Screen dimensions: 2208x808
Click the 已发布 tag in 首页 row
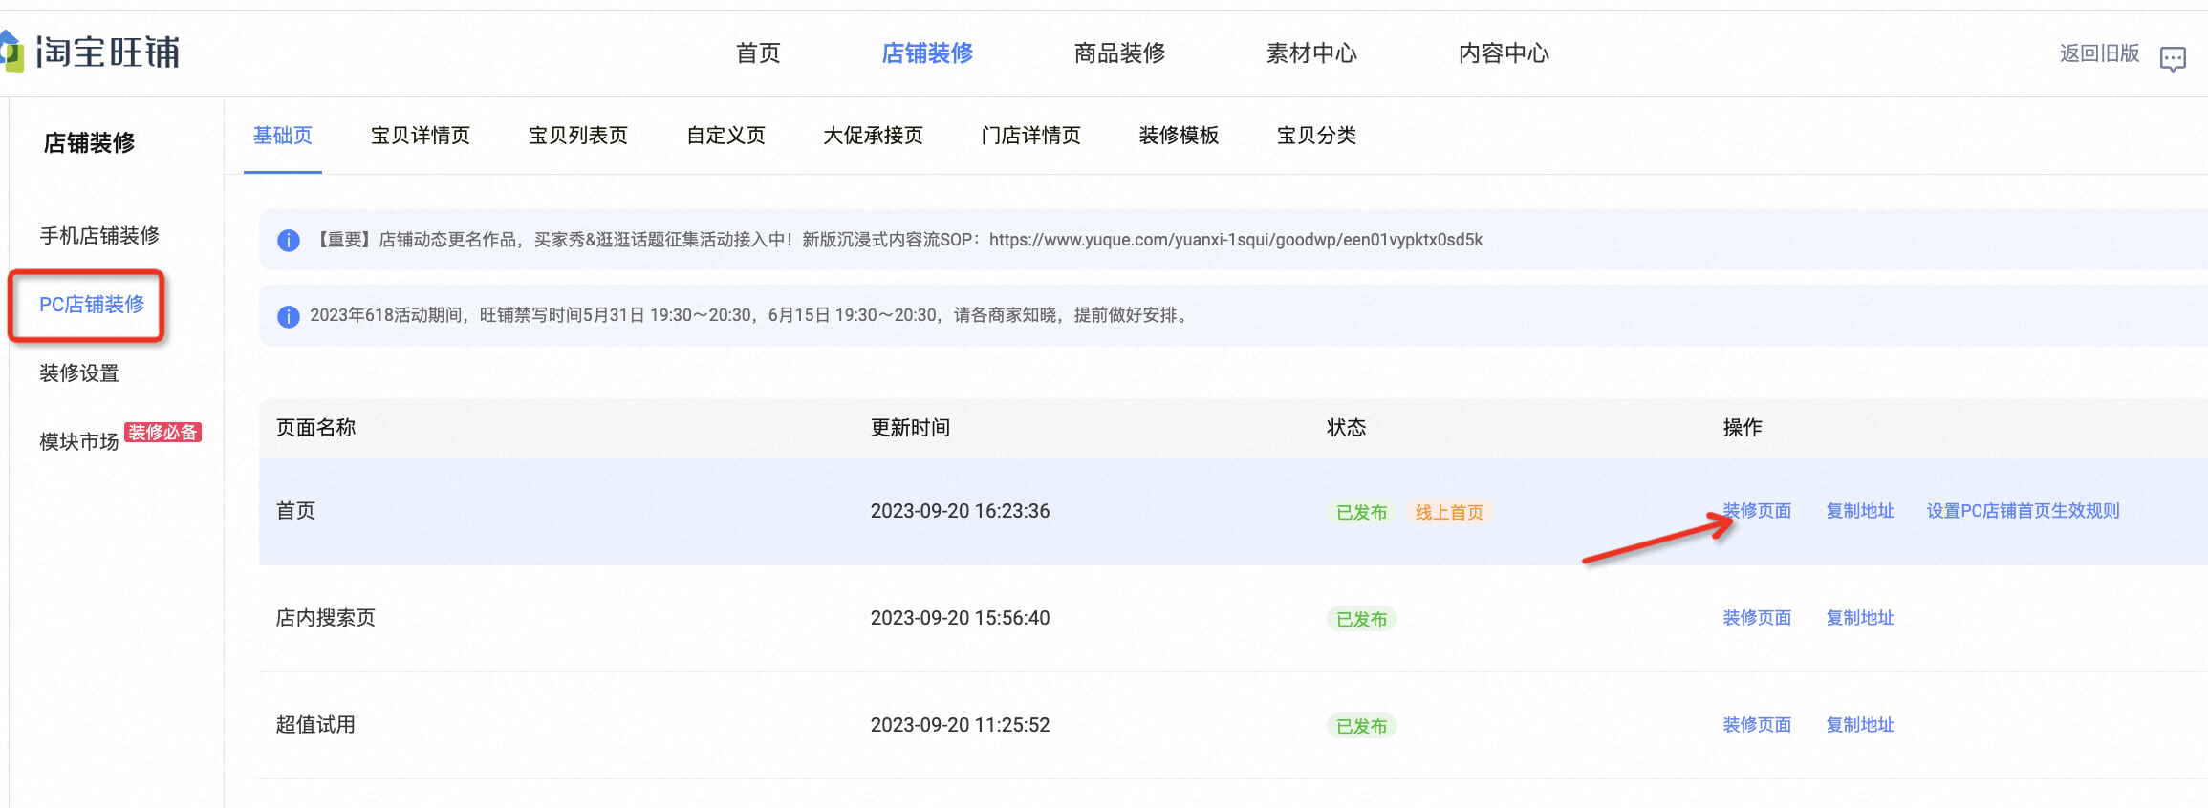pyautogui.click(x=1361, y=513)
